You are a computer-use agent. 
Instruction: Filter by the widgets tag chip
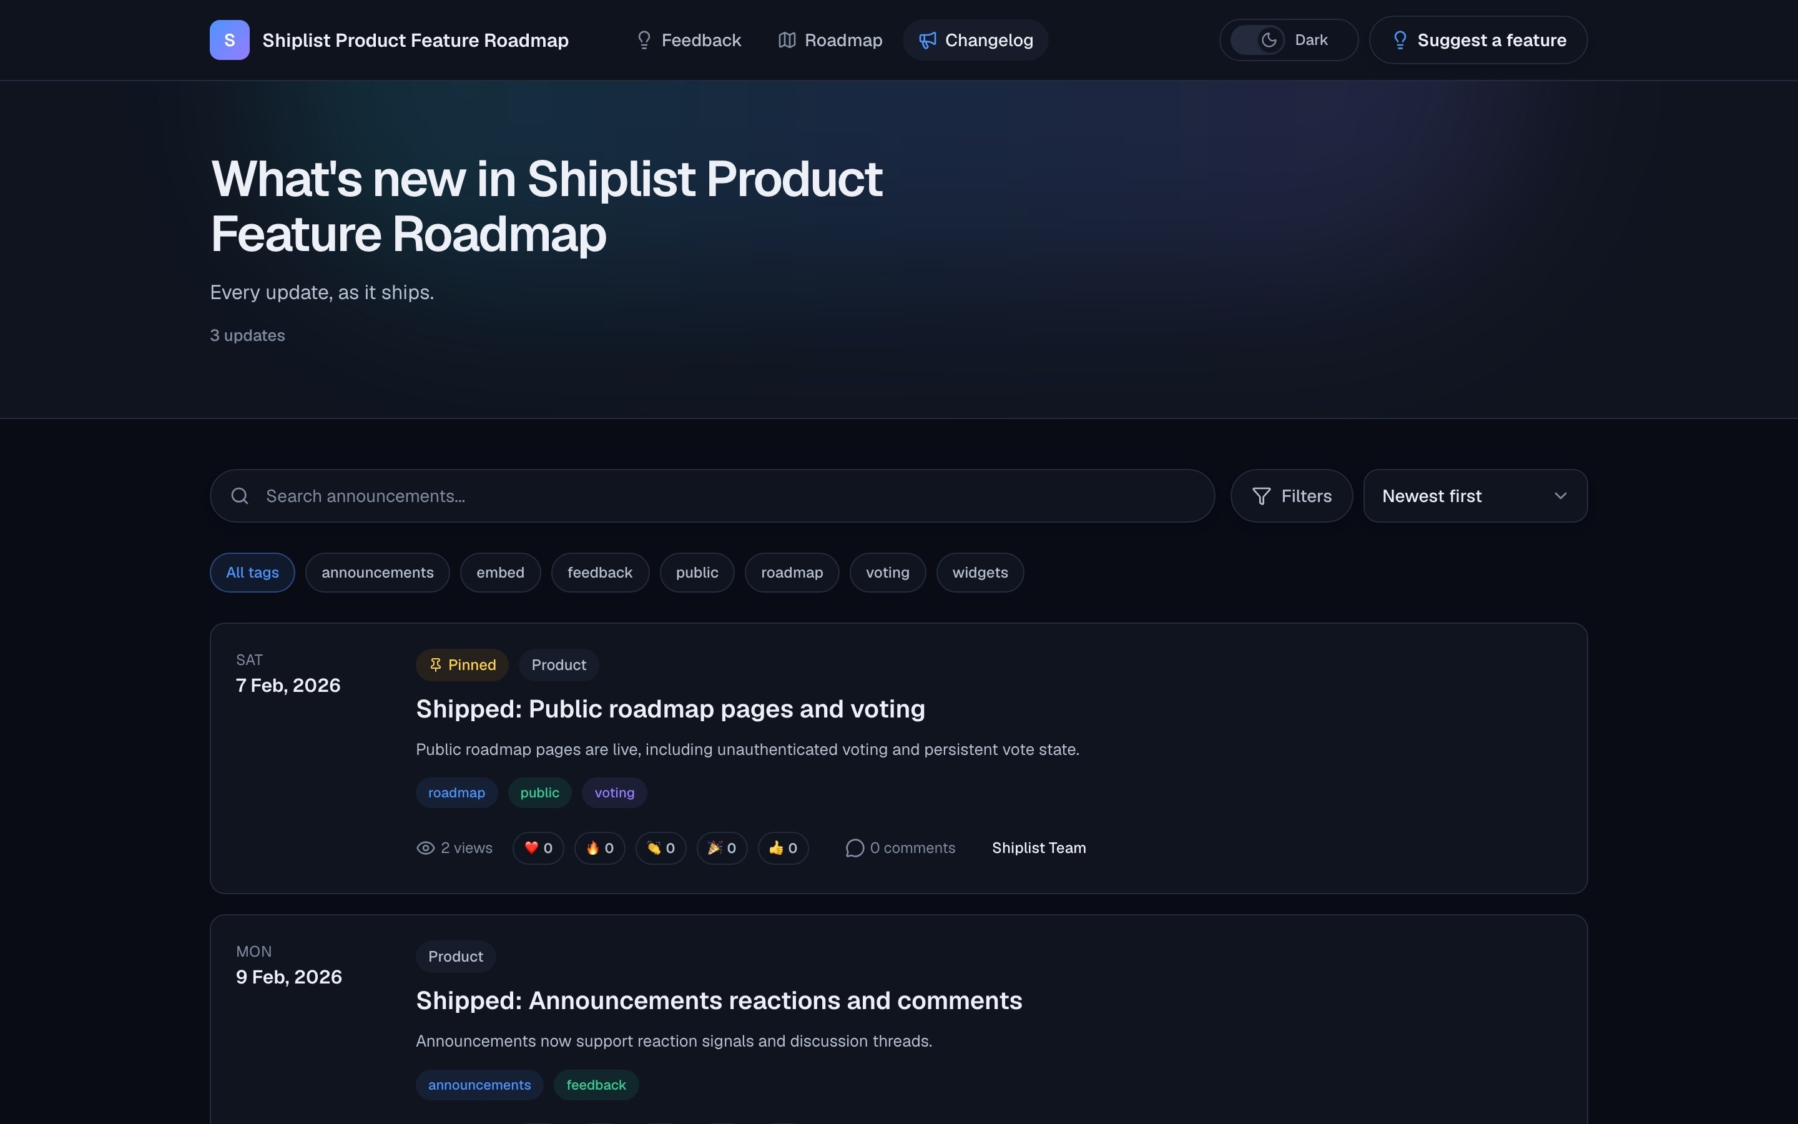click(980, 573)
